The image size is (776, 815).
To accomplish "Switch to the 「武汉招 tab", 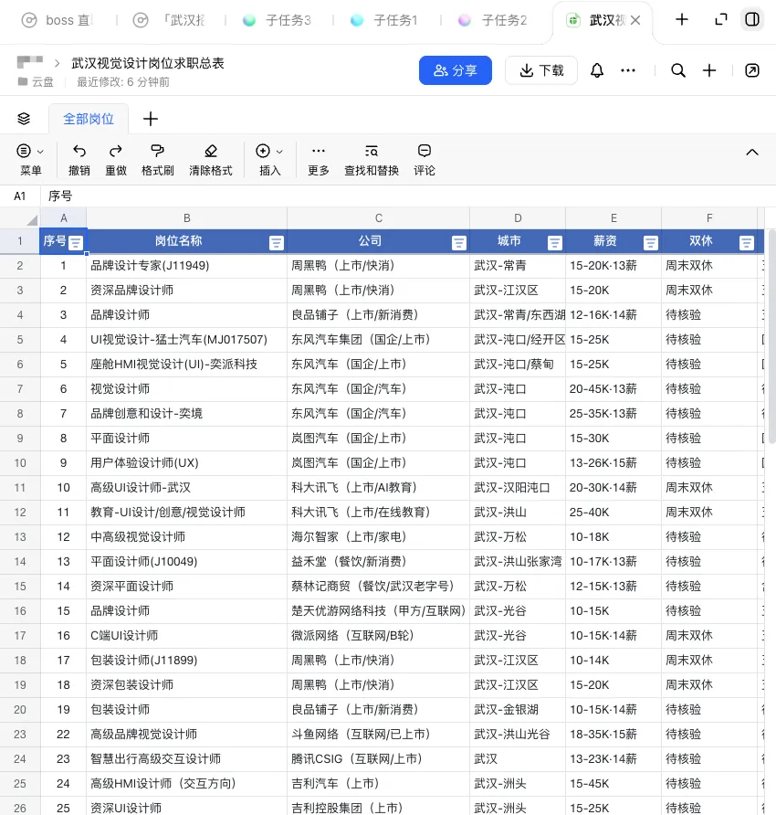I will pos(169,20).
